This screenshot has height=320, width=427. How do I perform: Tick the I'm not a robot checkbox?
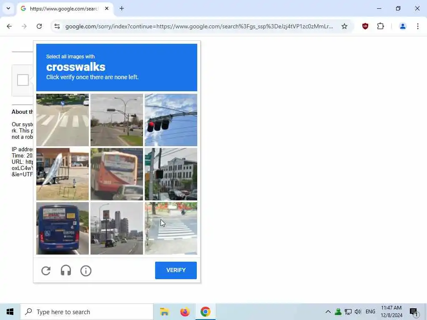23,80
